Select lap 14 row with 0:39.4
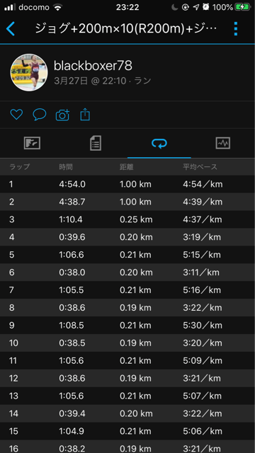 (x=127, y=413)
